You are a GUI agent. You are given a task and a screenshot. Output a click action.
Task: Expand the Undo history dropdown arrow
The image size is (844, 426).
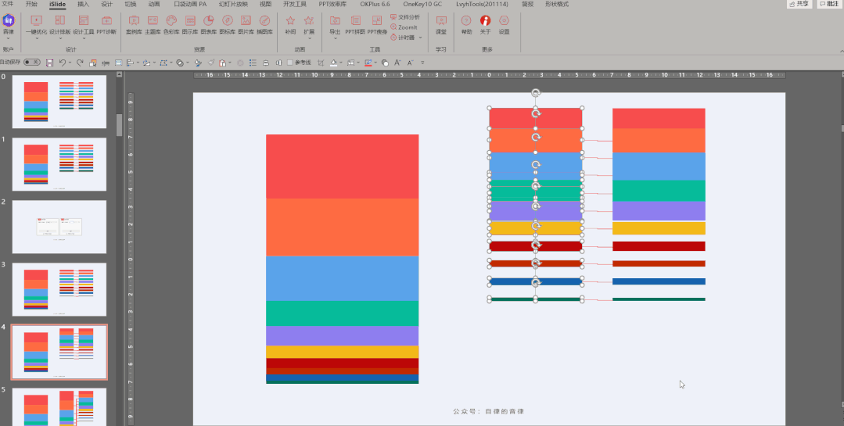70,63
